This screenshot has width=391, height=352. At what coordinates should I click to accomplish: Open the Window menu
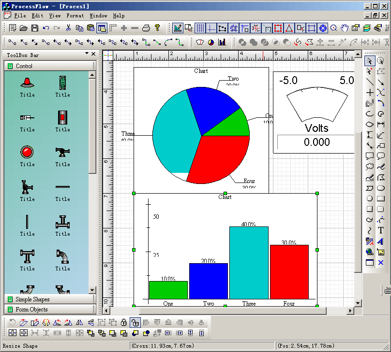coord(99,15)
